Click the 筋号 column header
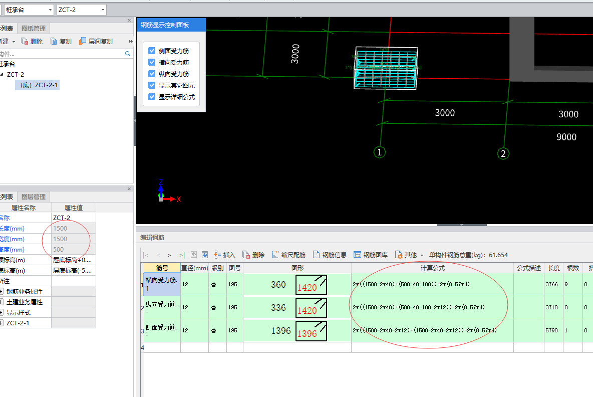593x397 pixels. (x=162, y=268)
